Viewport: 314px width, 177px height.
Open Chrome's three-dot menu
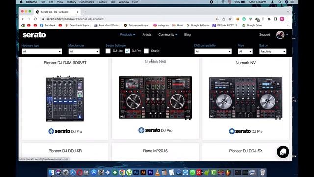pos(288,19)
